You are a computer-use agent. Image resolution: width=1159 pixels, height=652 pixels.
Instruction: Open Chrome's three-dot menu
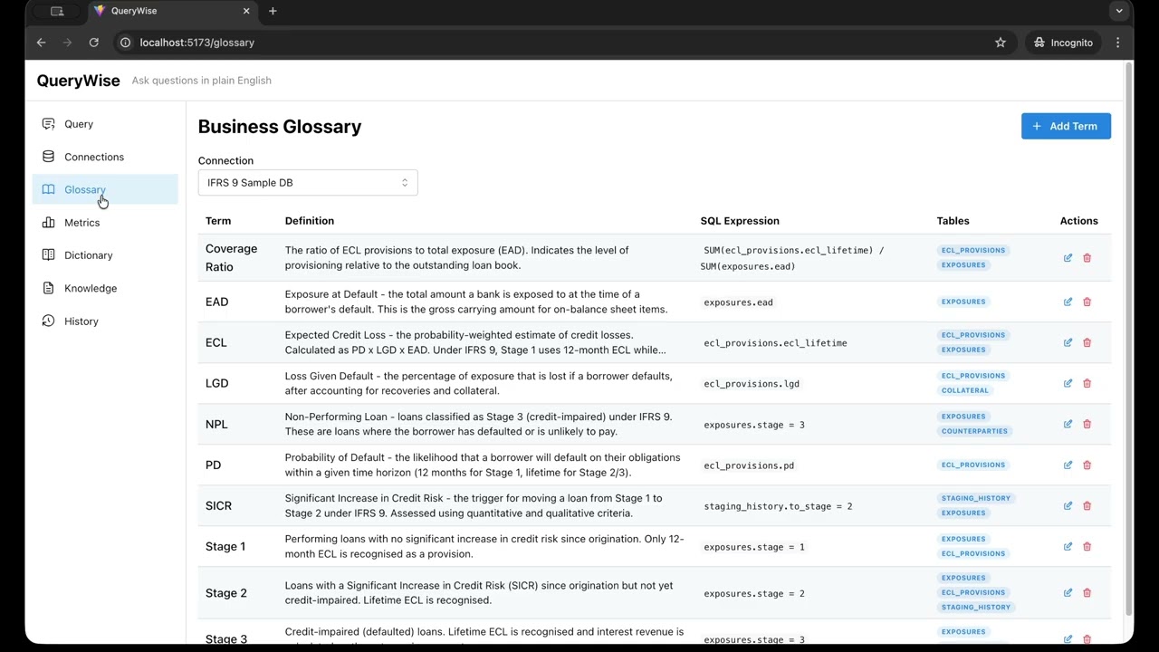[1118, 43]
